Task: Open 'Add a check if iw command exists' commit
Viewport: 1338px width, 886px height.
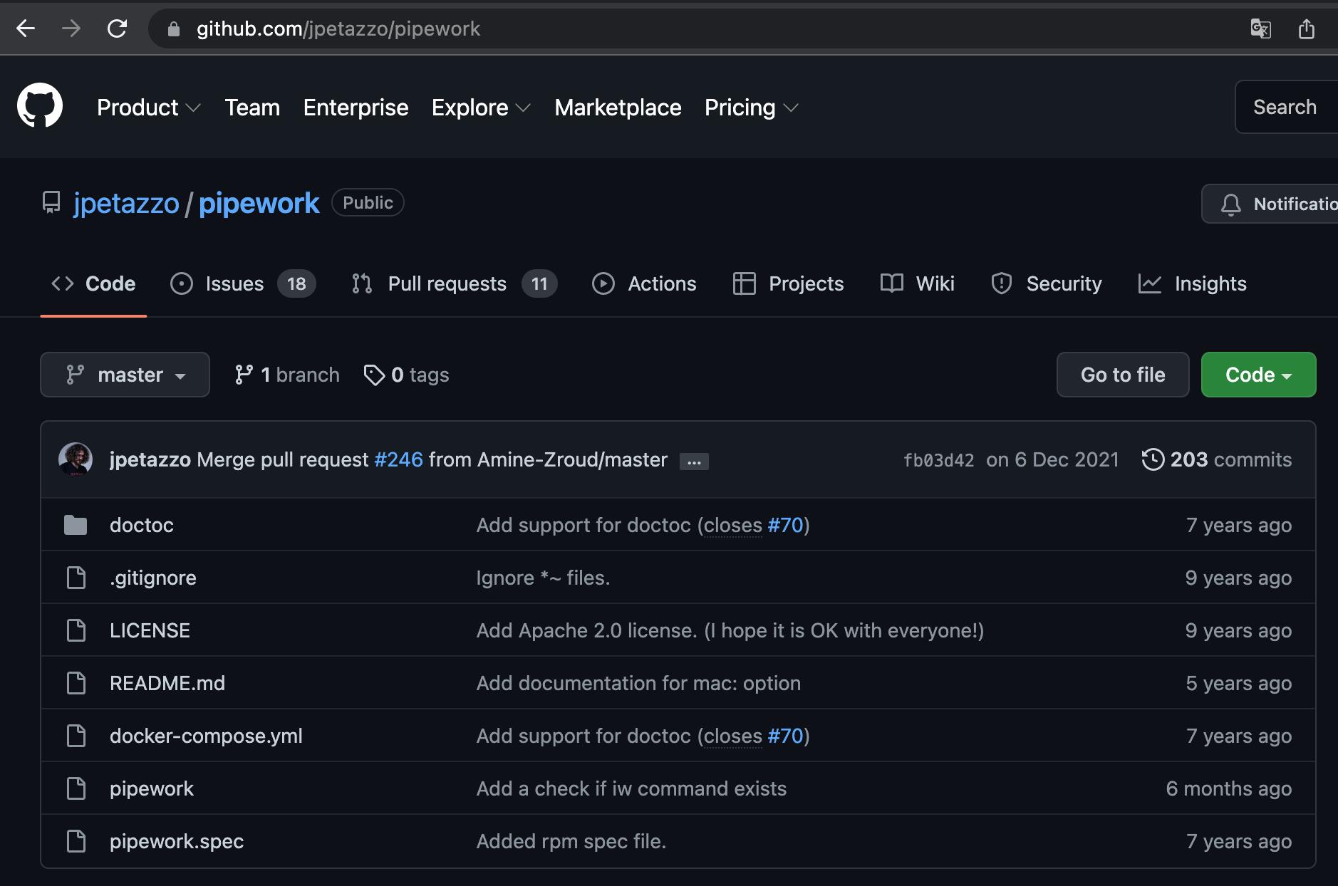Action: (x=631, y=788)
